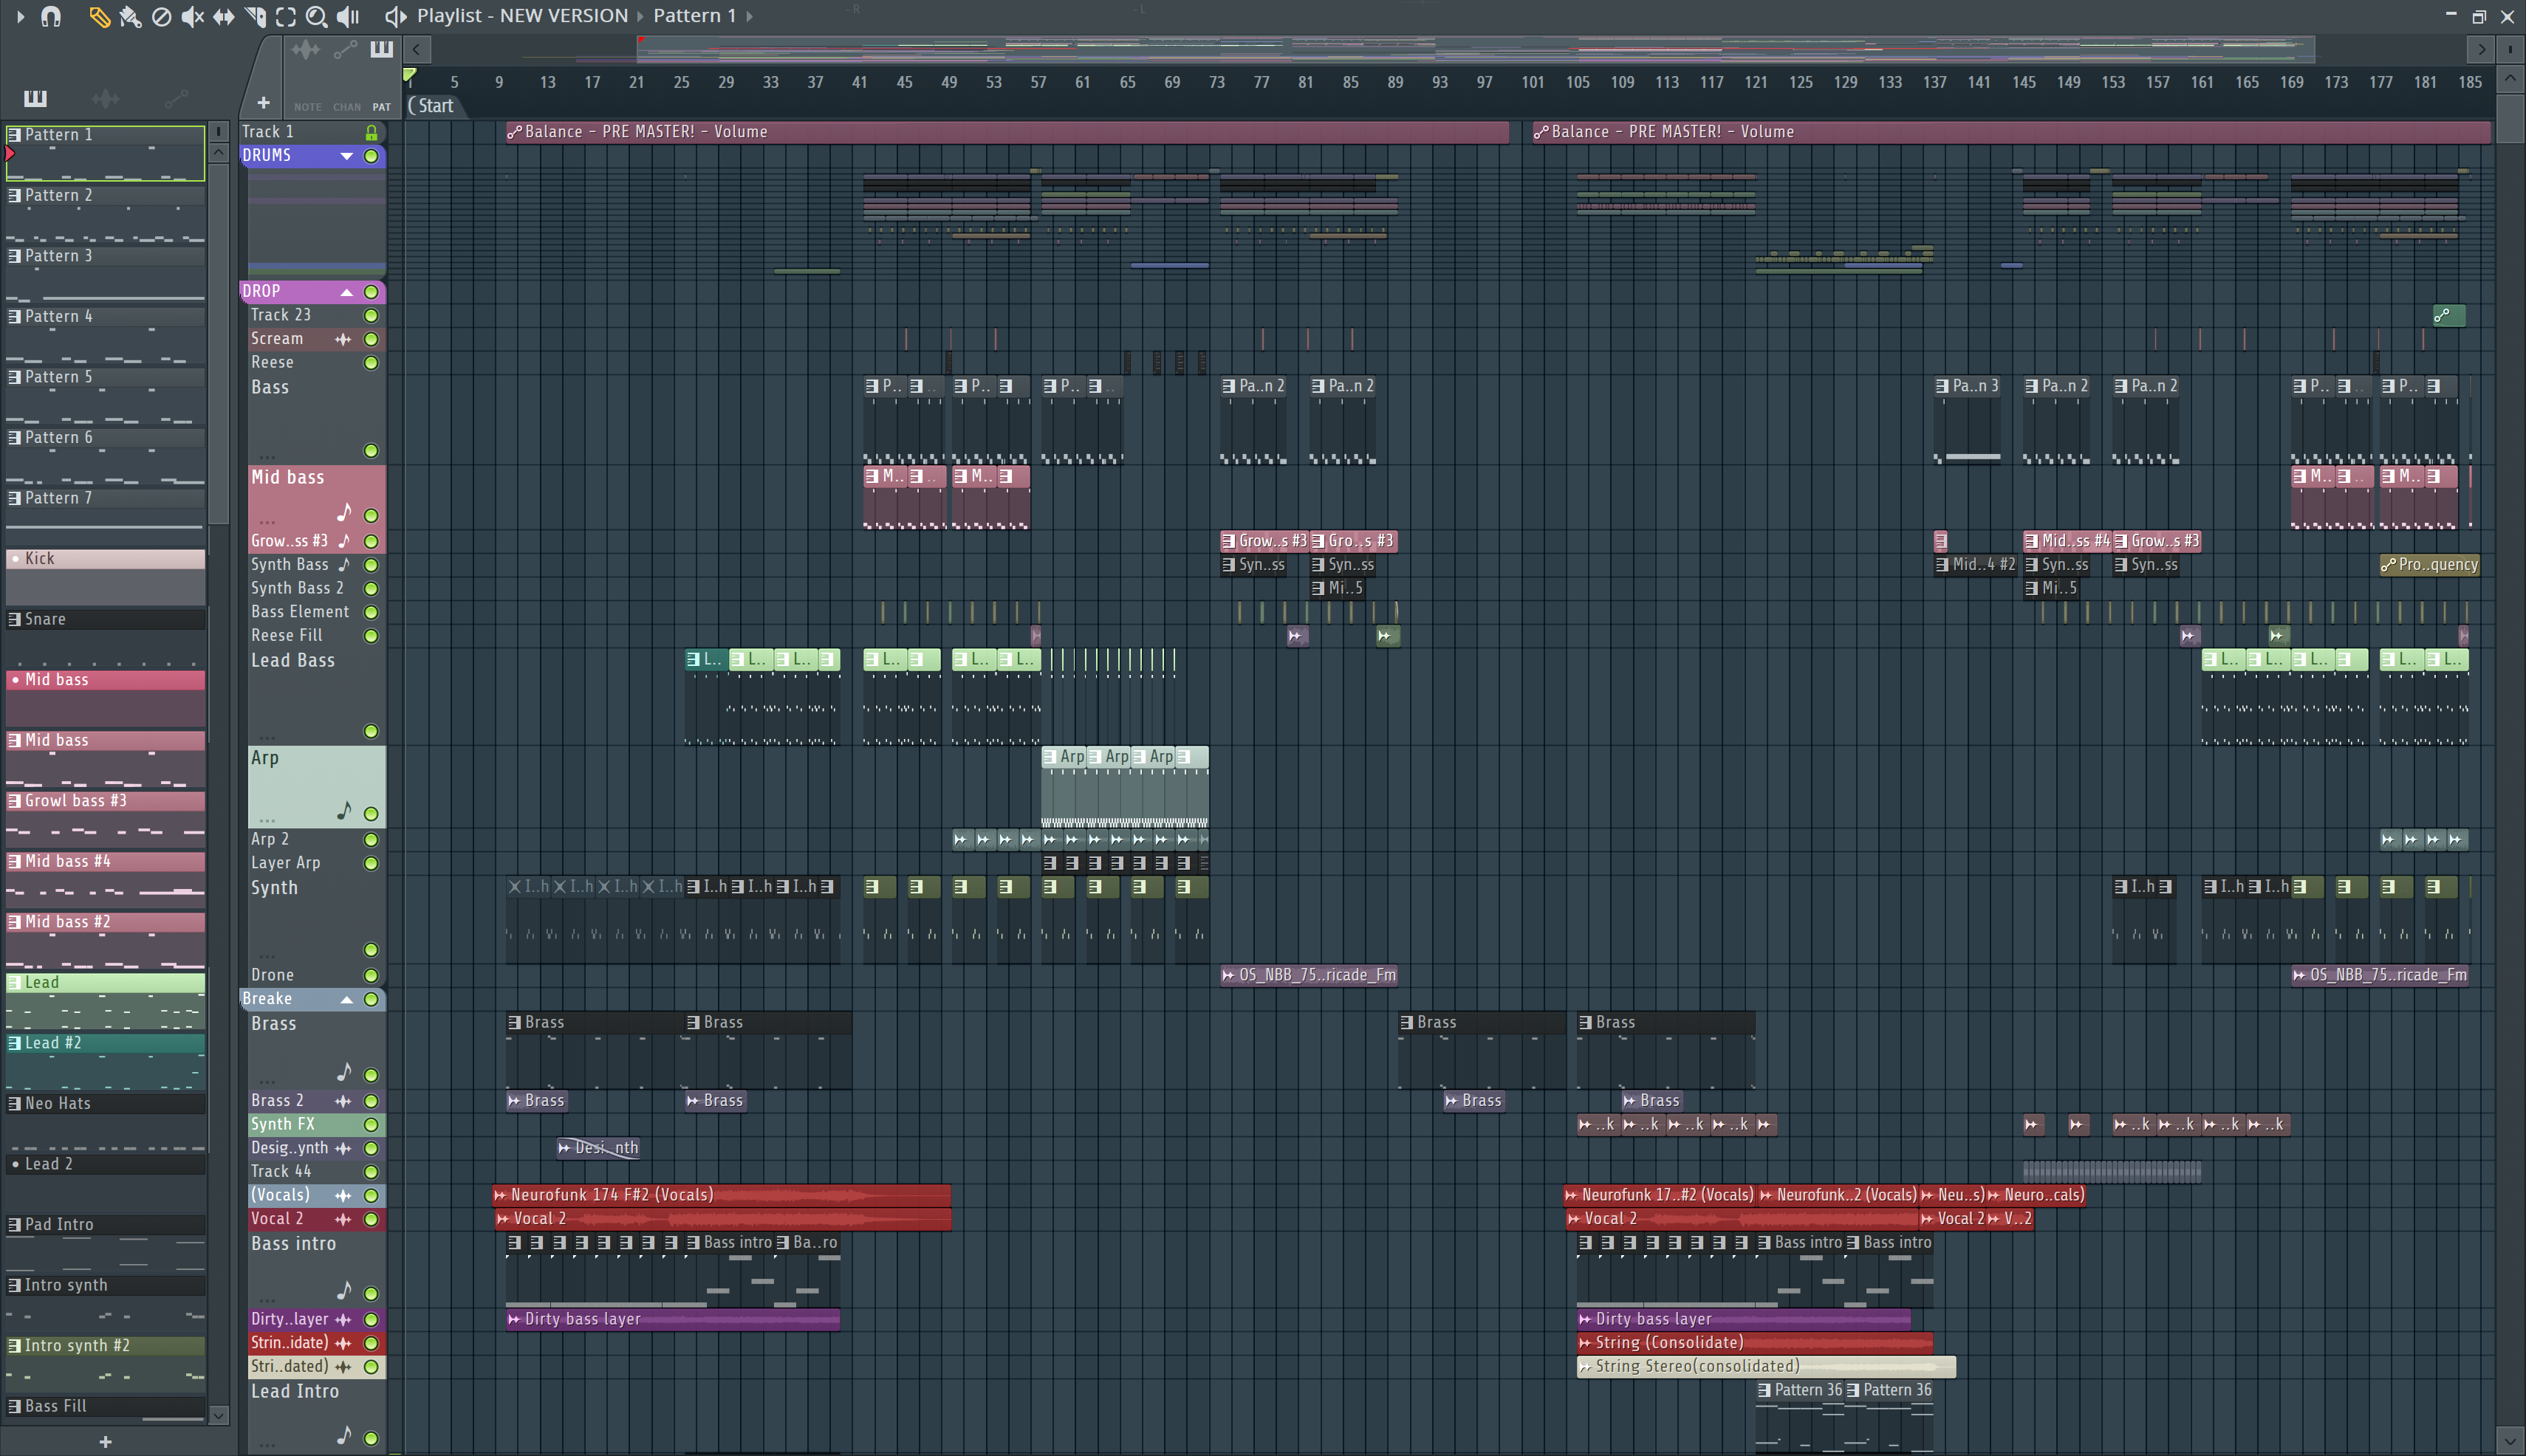
Task: Collapse the Breake track group arrow
Action: pos(346,999)
